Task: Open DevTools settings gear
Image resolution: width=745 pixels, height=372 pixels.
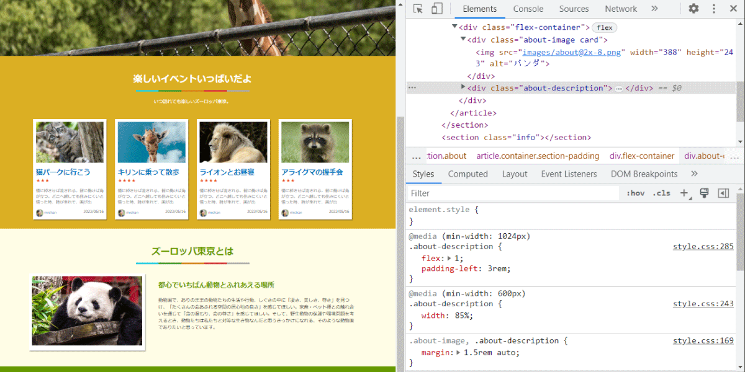Action: (x=693, y=9)
